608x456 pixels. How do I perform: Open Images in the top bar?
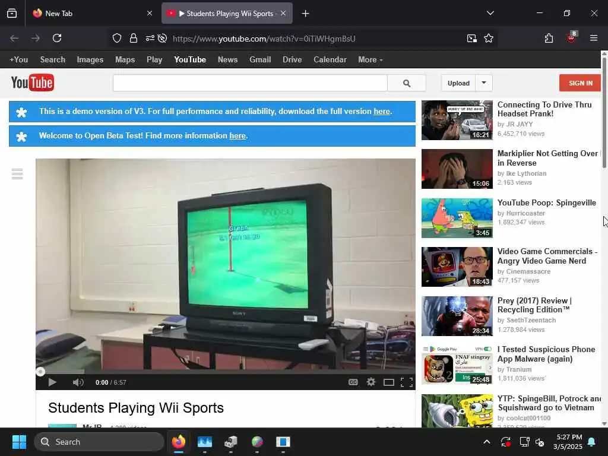(x=90, y=60)
